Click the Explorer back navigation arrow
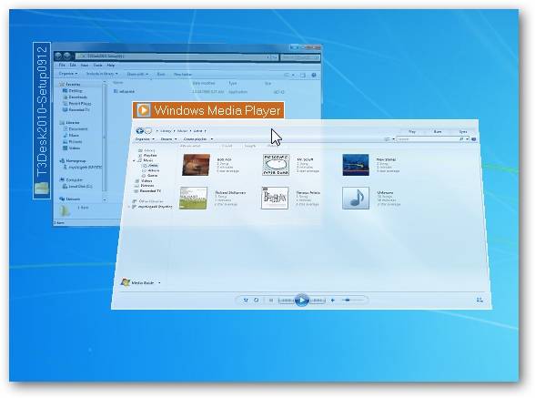Viewport: 535px width, 398px height. point(58,56)
